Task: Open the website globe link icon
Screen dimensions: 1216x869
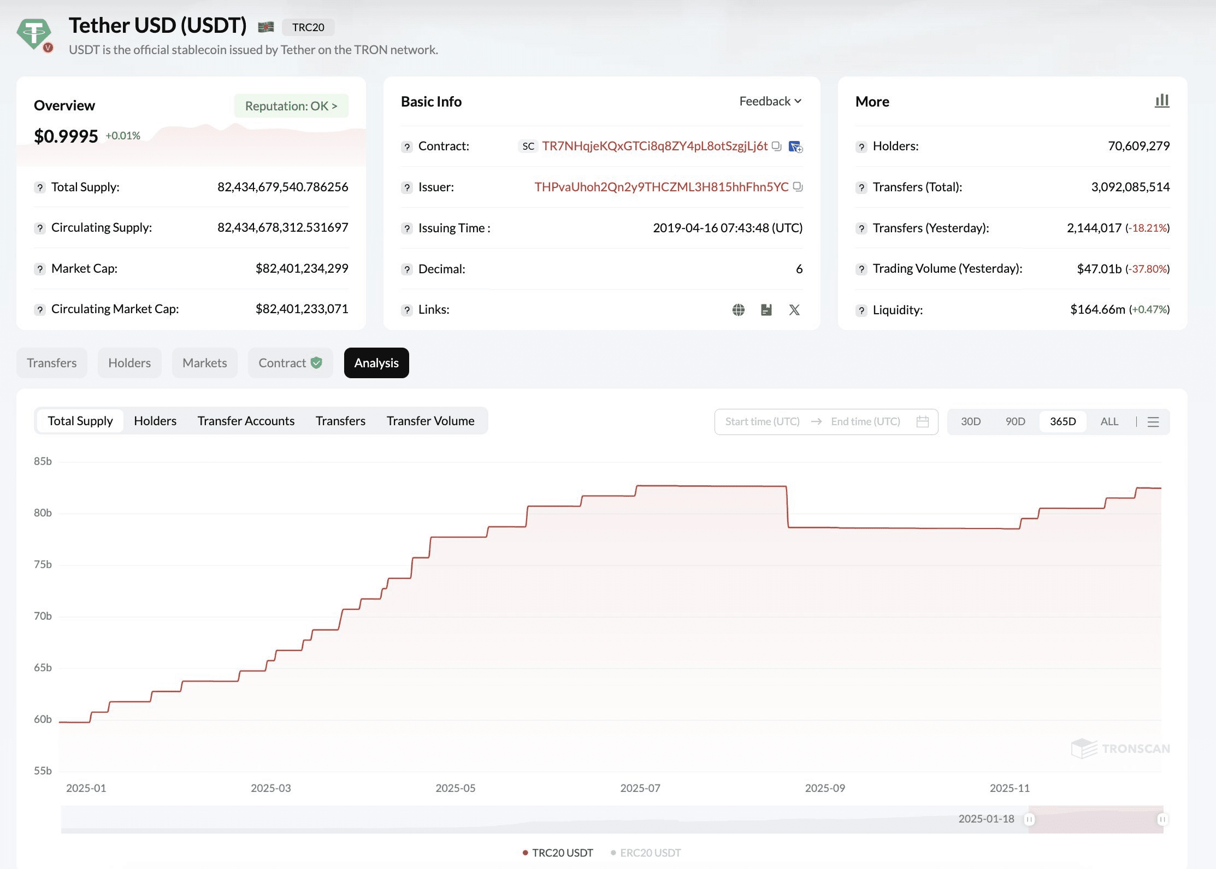Action: (738, 310)
